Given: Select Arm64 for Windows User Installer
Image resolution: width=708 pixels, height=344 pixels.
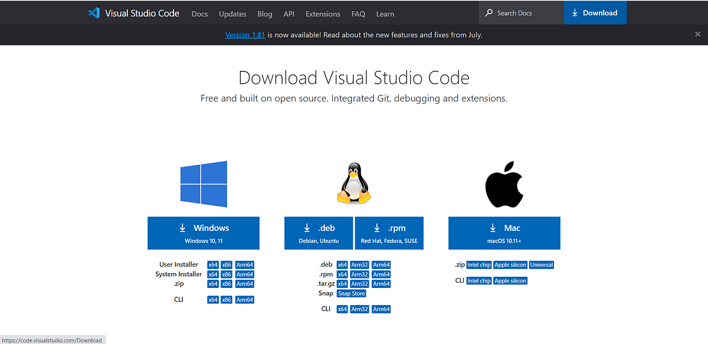Looking at the screenshot, I should tap(245, 265).
